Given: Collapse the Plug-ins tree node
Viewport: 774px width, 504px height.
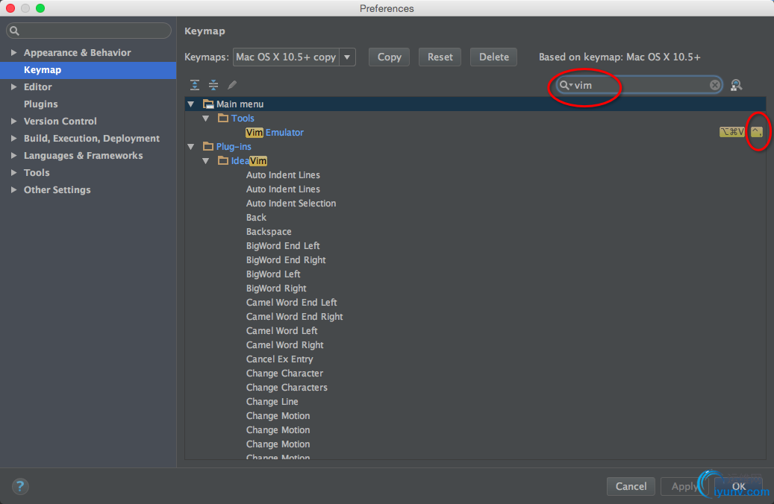Looking at the screenshot, I should [x=191, y=146].
